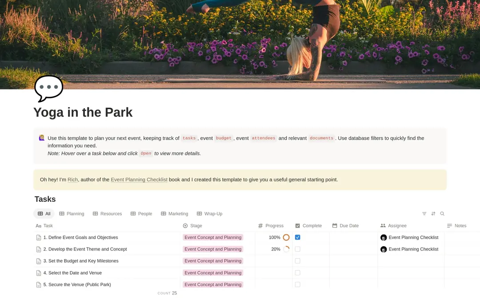Click the Yoga in the Park title

[83, 112]
